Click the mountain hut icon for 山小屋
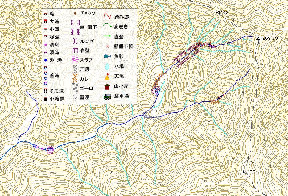 [107, 86]
